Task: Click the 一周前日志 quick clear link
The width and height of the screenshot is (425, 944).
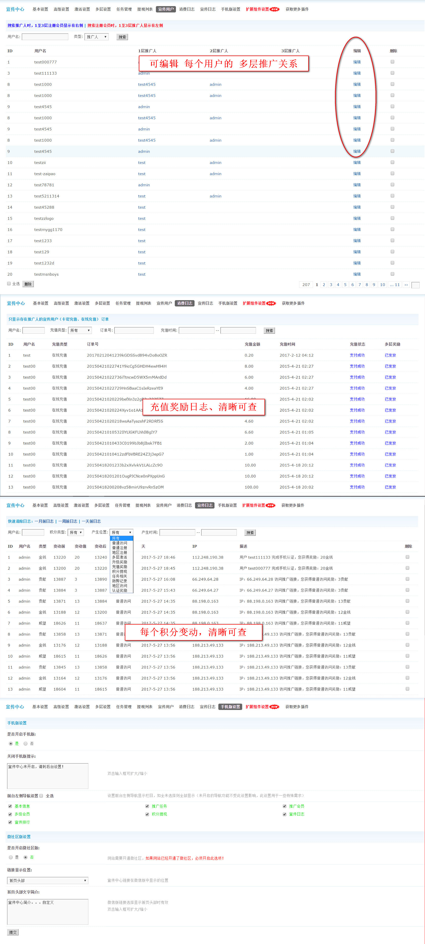Action: 68,521
